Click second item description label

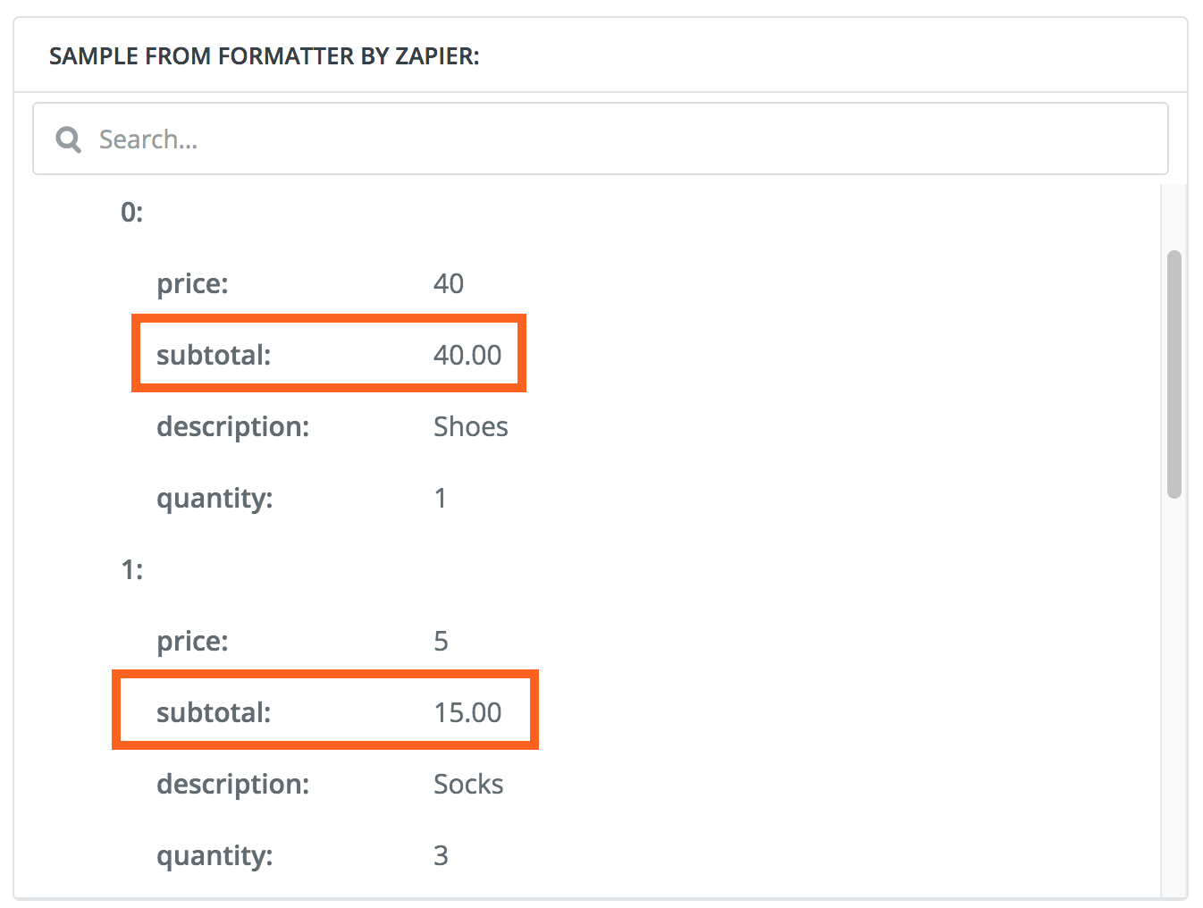[x=232, y=784]
